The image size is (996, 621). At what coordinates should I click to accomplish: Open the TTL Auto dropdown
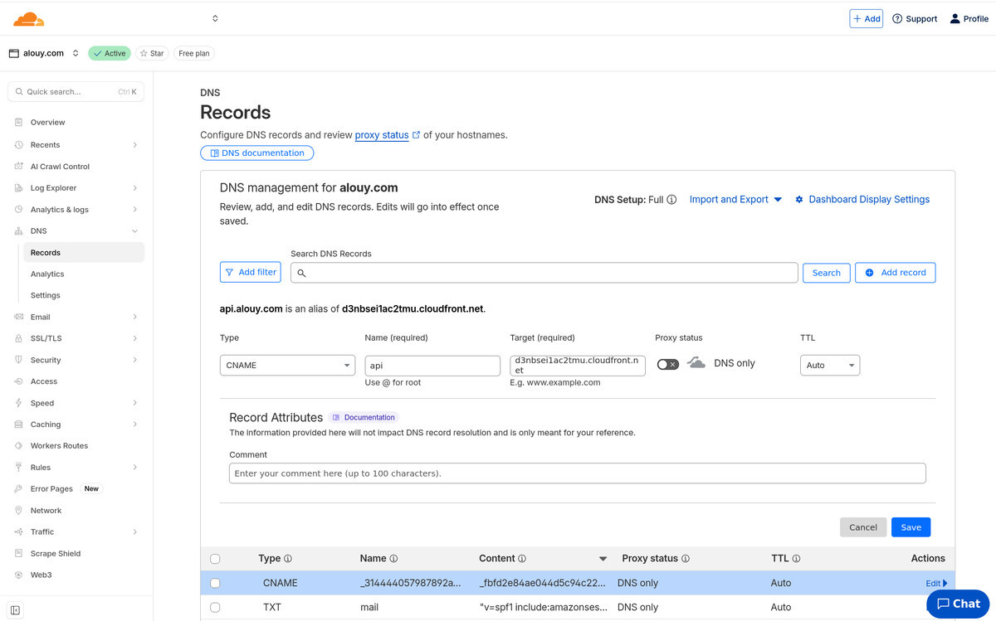(x=829, y=365)
